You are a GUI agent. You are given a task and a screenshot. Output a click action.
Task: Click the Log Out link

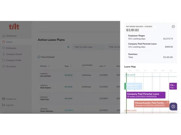point(10,105)
